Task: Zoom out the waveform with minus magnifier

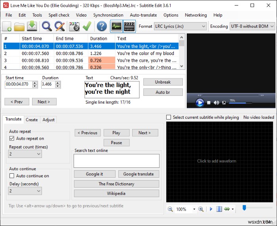Action: coord(170,209)
